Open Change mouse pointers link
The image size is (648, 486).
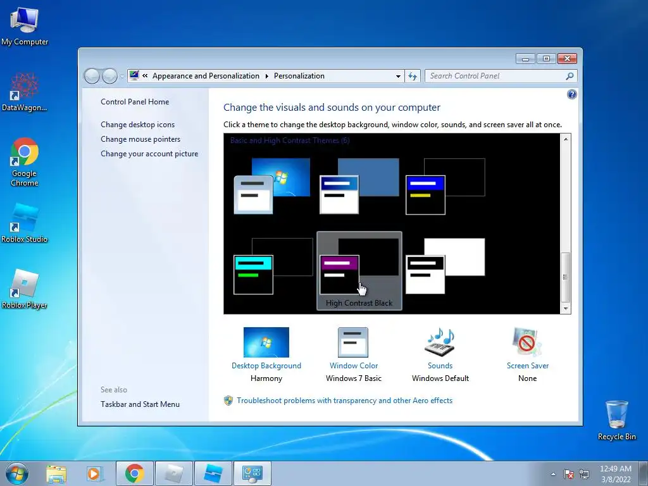[x=140, y=139]
